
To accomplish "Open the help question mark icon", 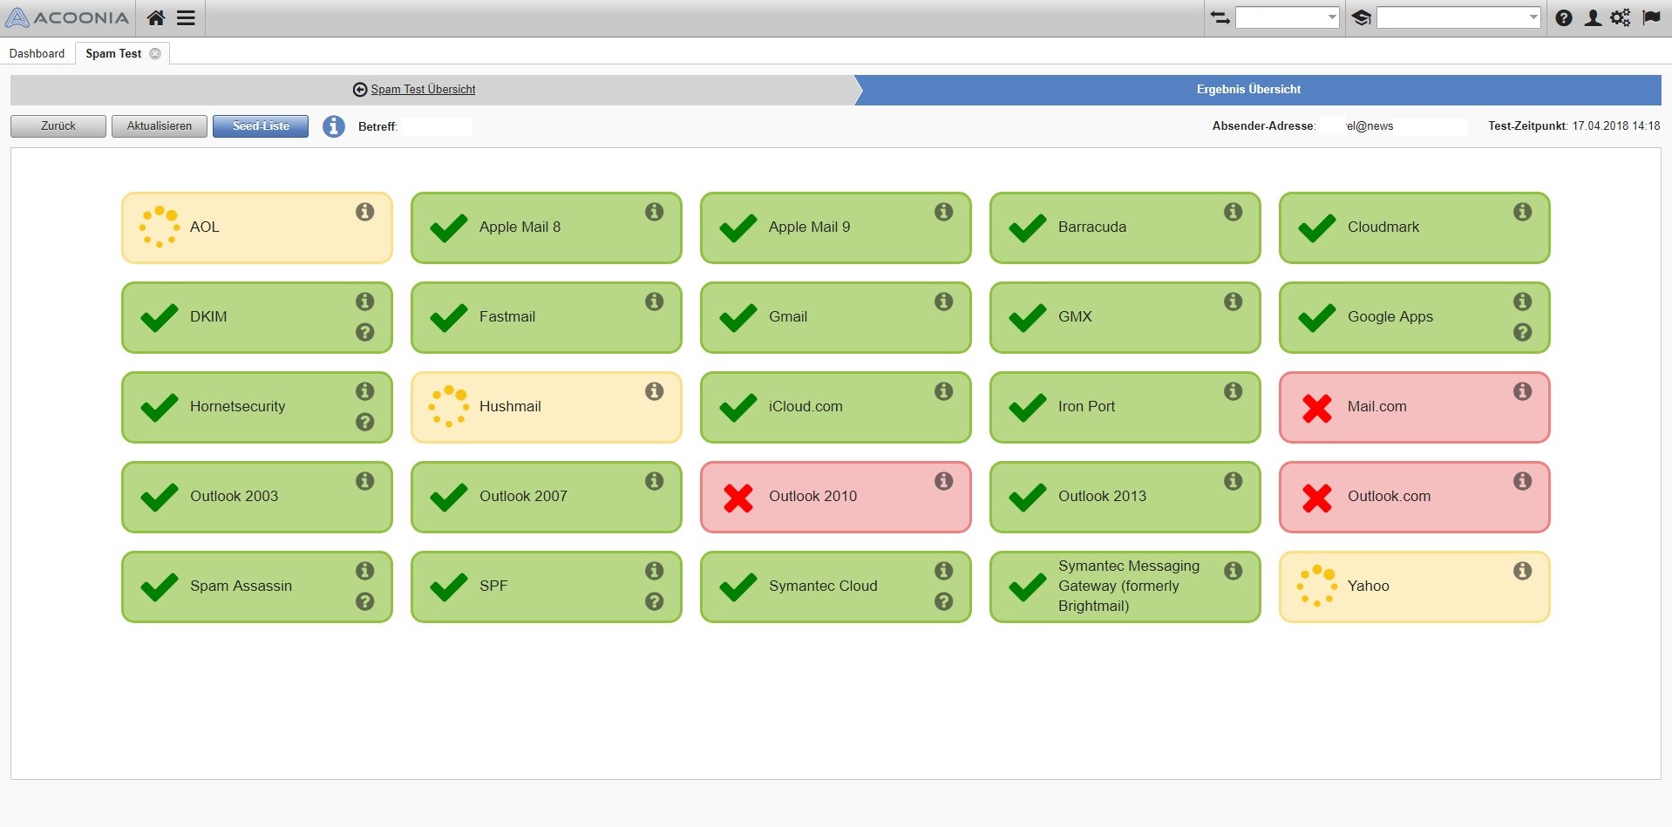I will point(1564,17).
